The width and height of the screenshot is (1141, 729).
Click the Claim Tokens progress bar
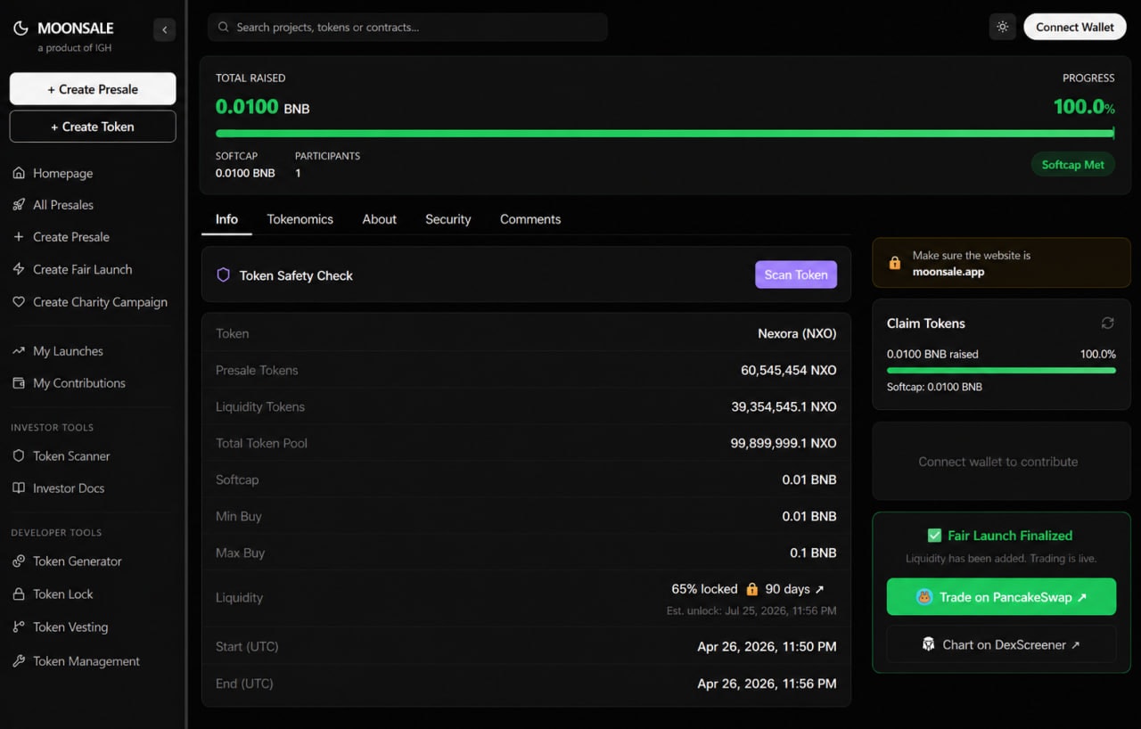click(x=1001, y=371)
